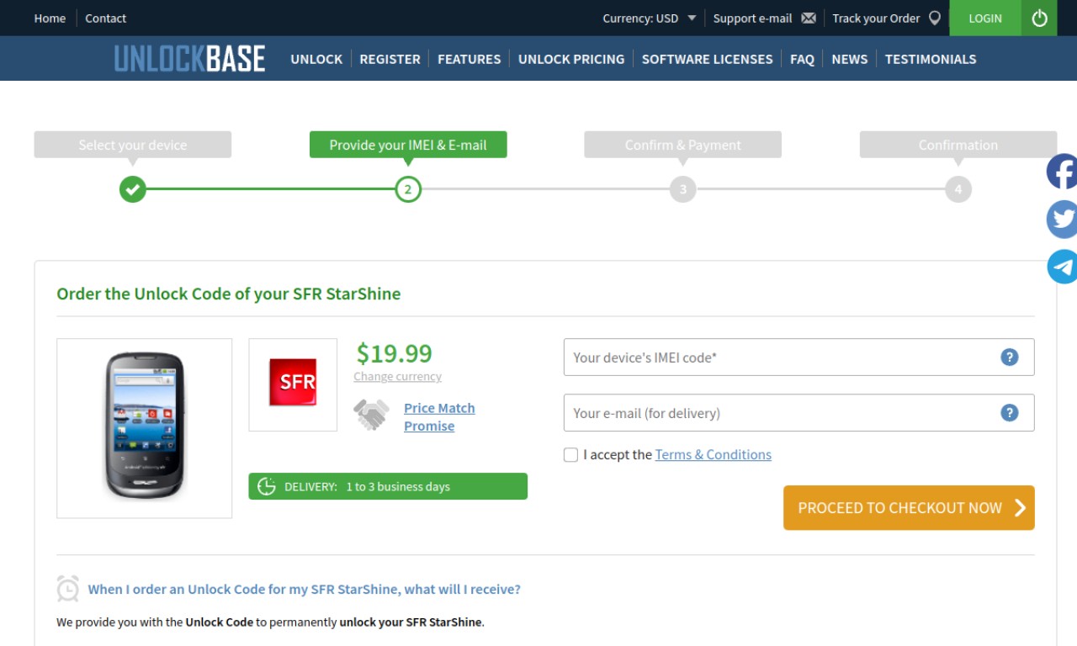Click the Provide your IMEI & E-mail step
The image size is (1077, 646).
click(x=408, y=145)
